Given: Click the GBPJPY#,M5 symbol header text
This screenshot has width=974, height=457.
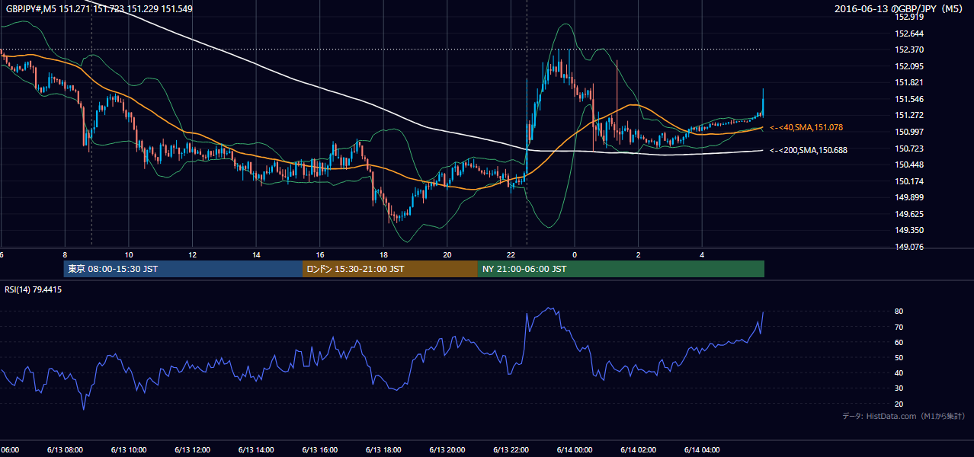Looking at the screenshot, I should coord(99,8).
